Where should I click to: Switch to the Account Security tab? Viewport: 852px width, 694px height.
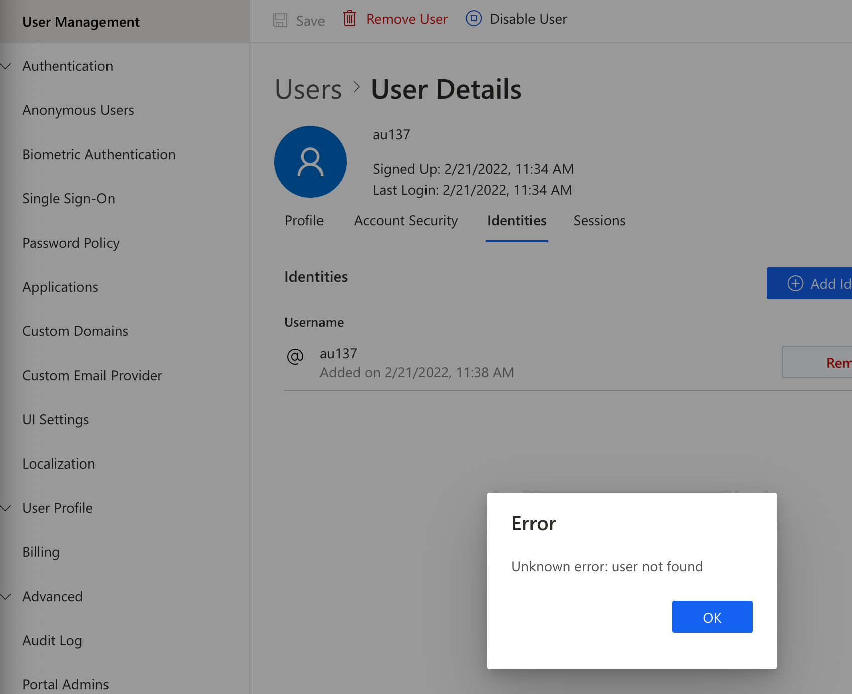[406, 221]
